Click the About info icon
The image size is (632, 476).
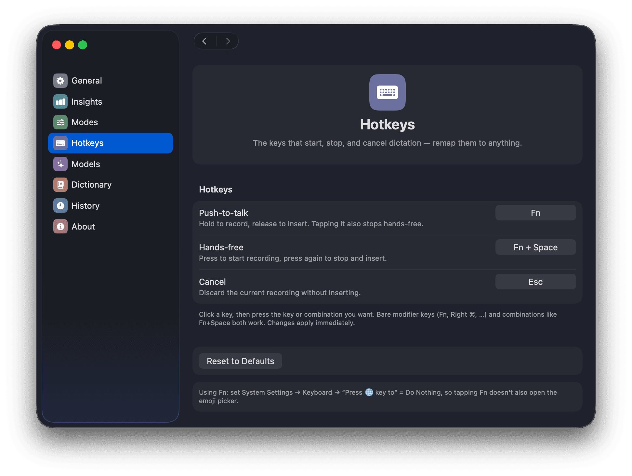tap(60, 226)
